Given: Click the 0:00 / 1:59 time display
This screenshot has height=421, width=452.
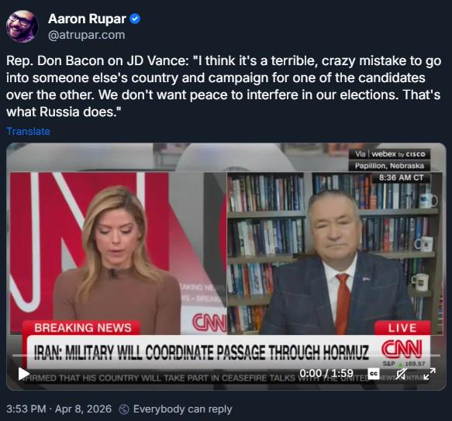Looking at the screenshot, I should [326, 374].
